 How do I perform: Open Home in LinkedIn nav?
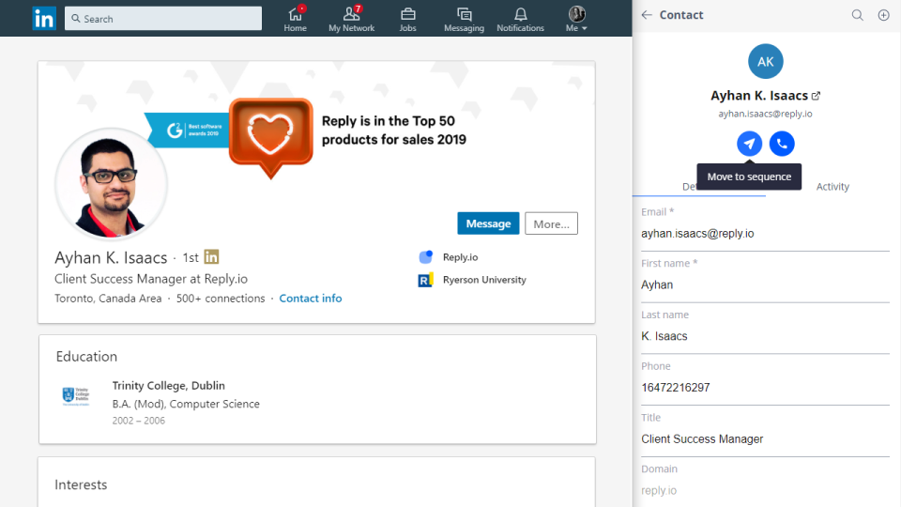coord(296,19)
